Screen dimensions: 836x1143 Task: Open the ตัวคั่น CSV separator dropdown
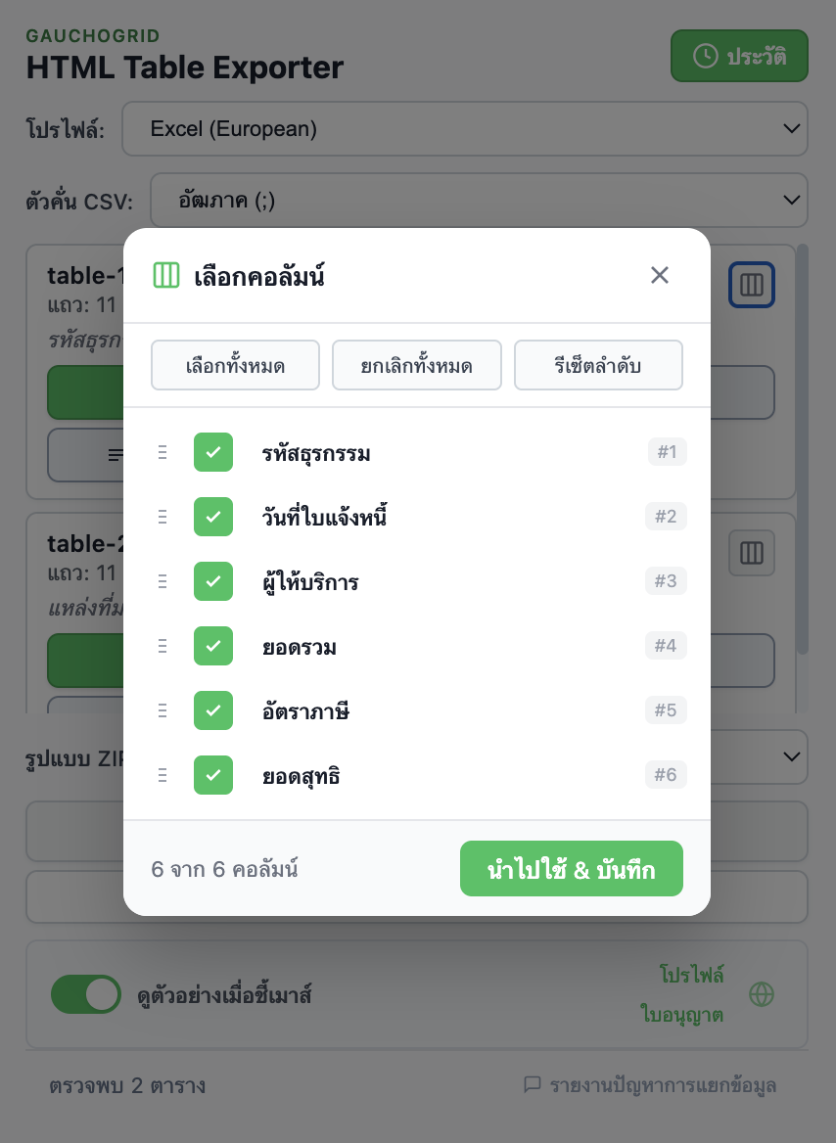pyautogui.click(x=478, y=200)
